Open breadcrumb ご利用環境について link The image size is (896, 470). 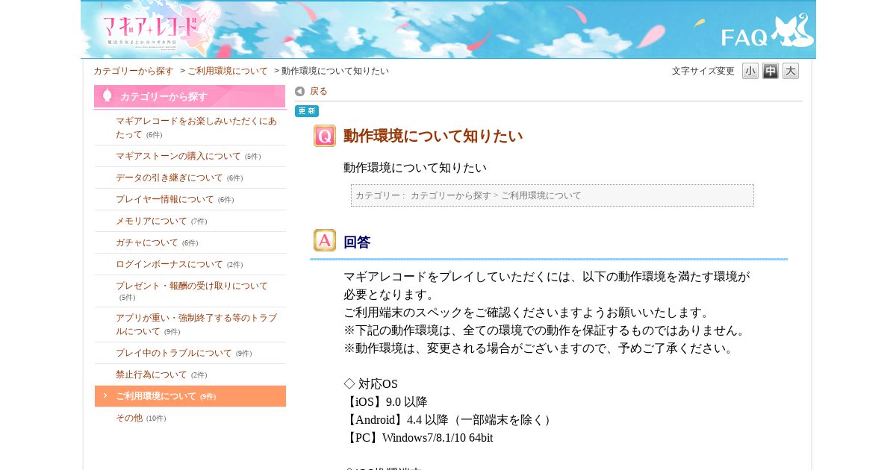pos(228,71)
